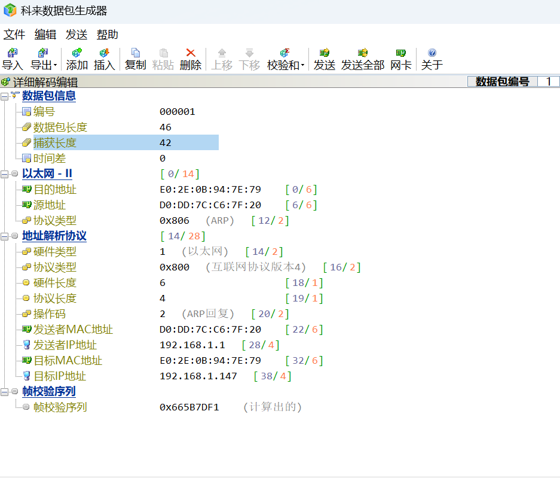Click the 导入 (Import) toolbar icon
The image size is (560, 478).
tap(12, 59)
